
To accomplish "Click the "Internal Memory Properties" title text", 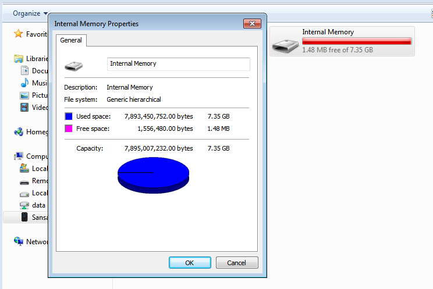I will pyautogui.click(x=97, y=24).
